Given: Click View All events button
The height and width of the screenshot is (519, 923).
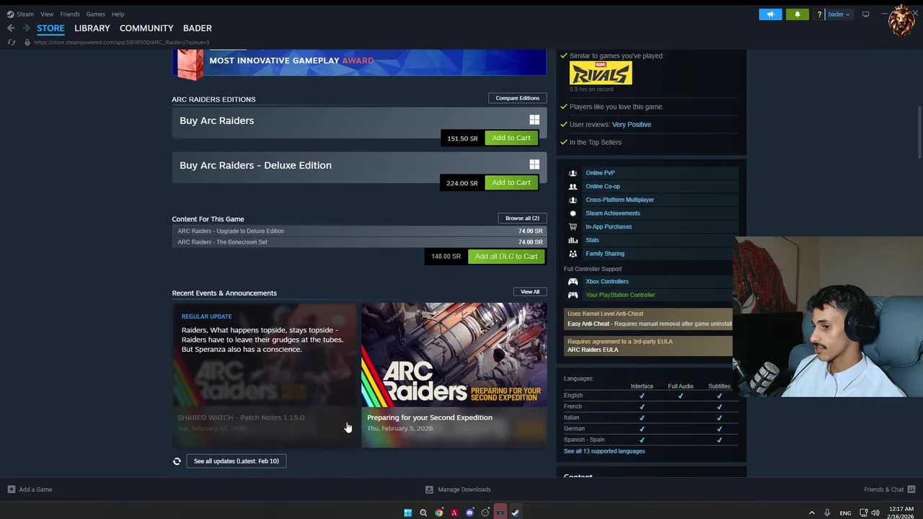Looking at the screenshot, I should (530, 292).
